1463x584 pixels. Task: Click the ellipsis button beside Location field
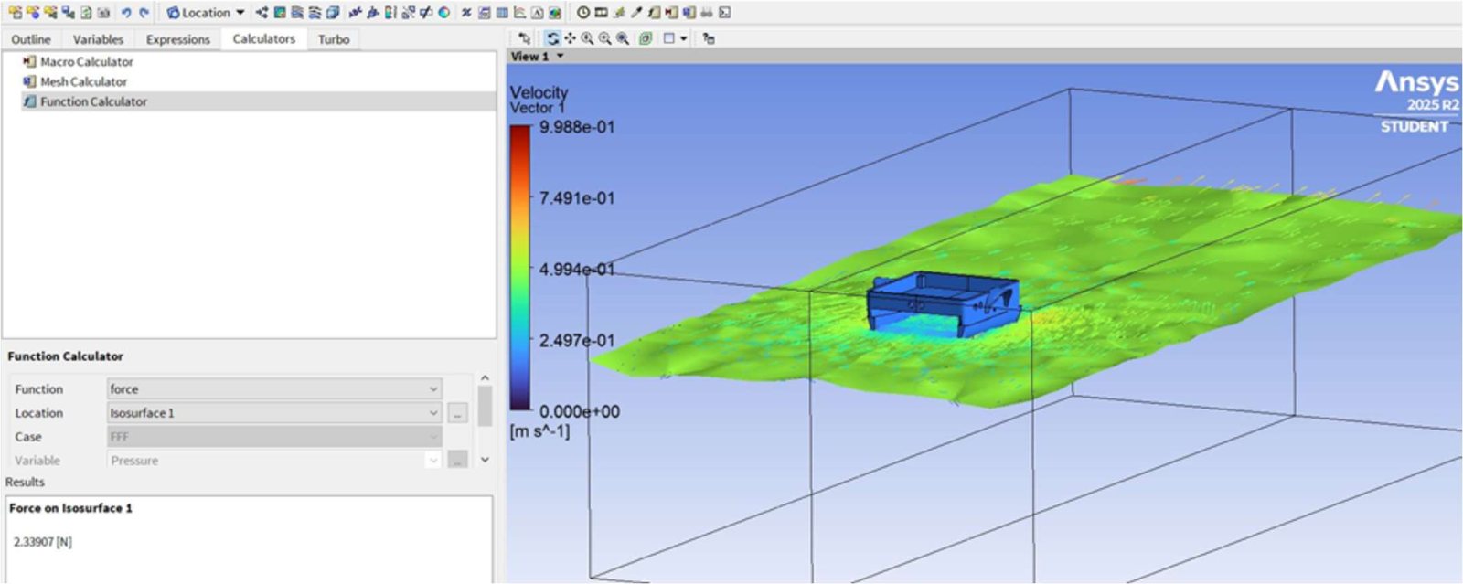(x=457, y=413)
